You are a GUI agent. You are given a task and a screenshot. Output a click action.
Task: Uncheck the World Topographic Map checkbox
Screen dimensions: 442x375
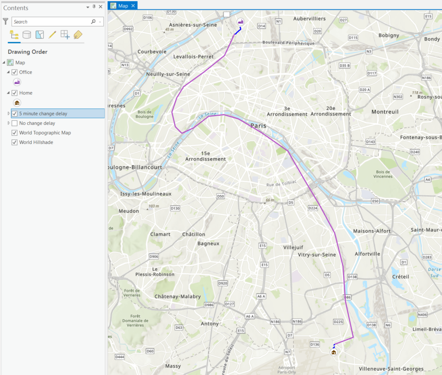(15, 133)
